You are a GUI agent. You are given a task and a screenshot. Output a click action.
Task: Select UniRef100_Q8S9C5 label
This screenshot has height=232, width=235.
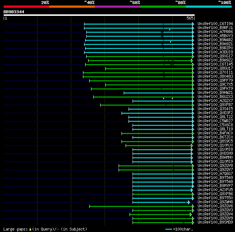215,141
